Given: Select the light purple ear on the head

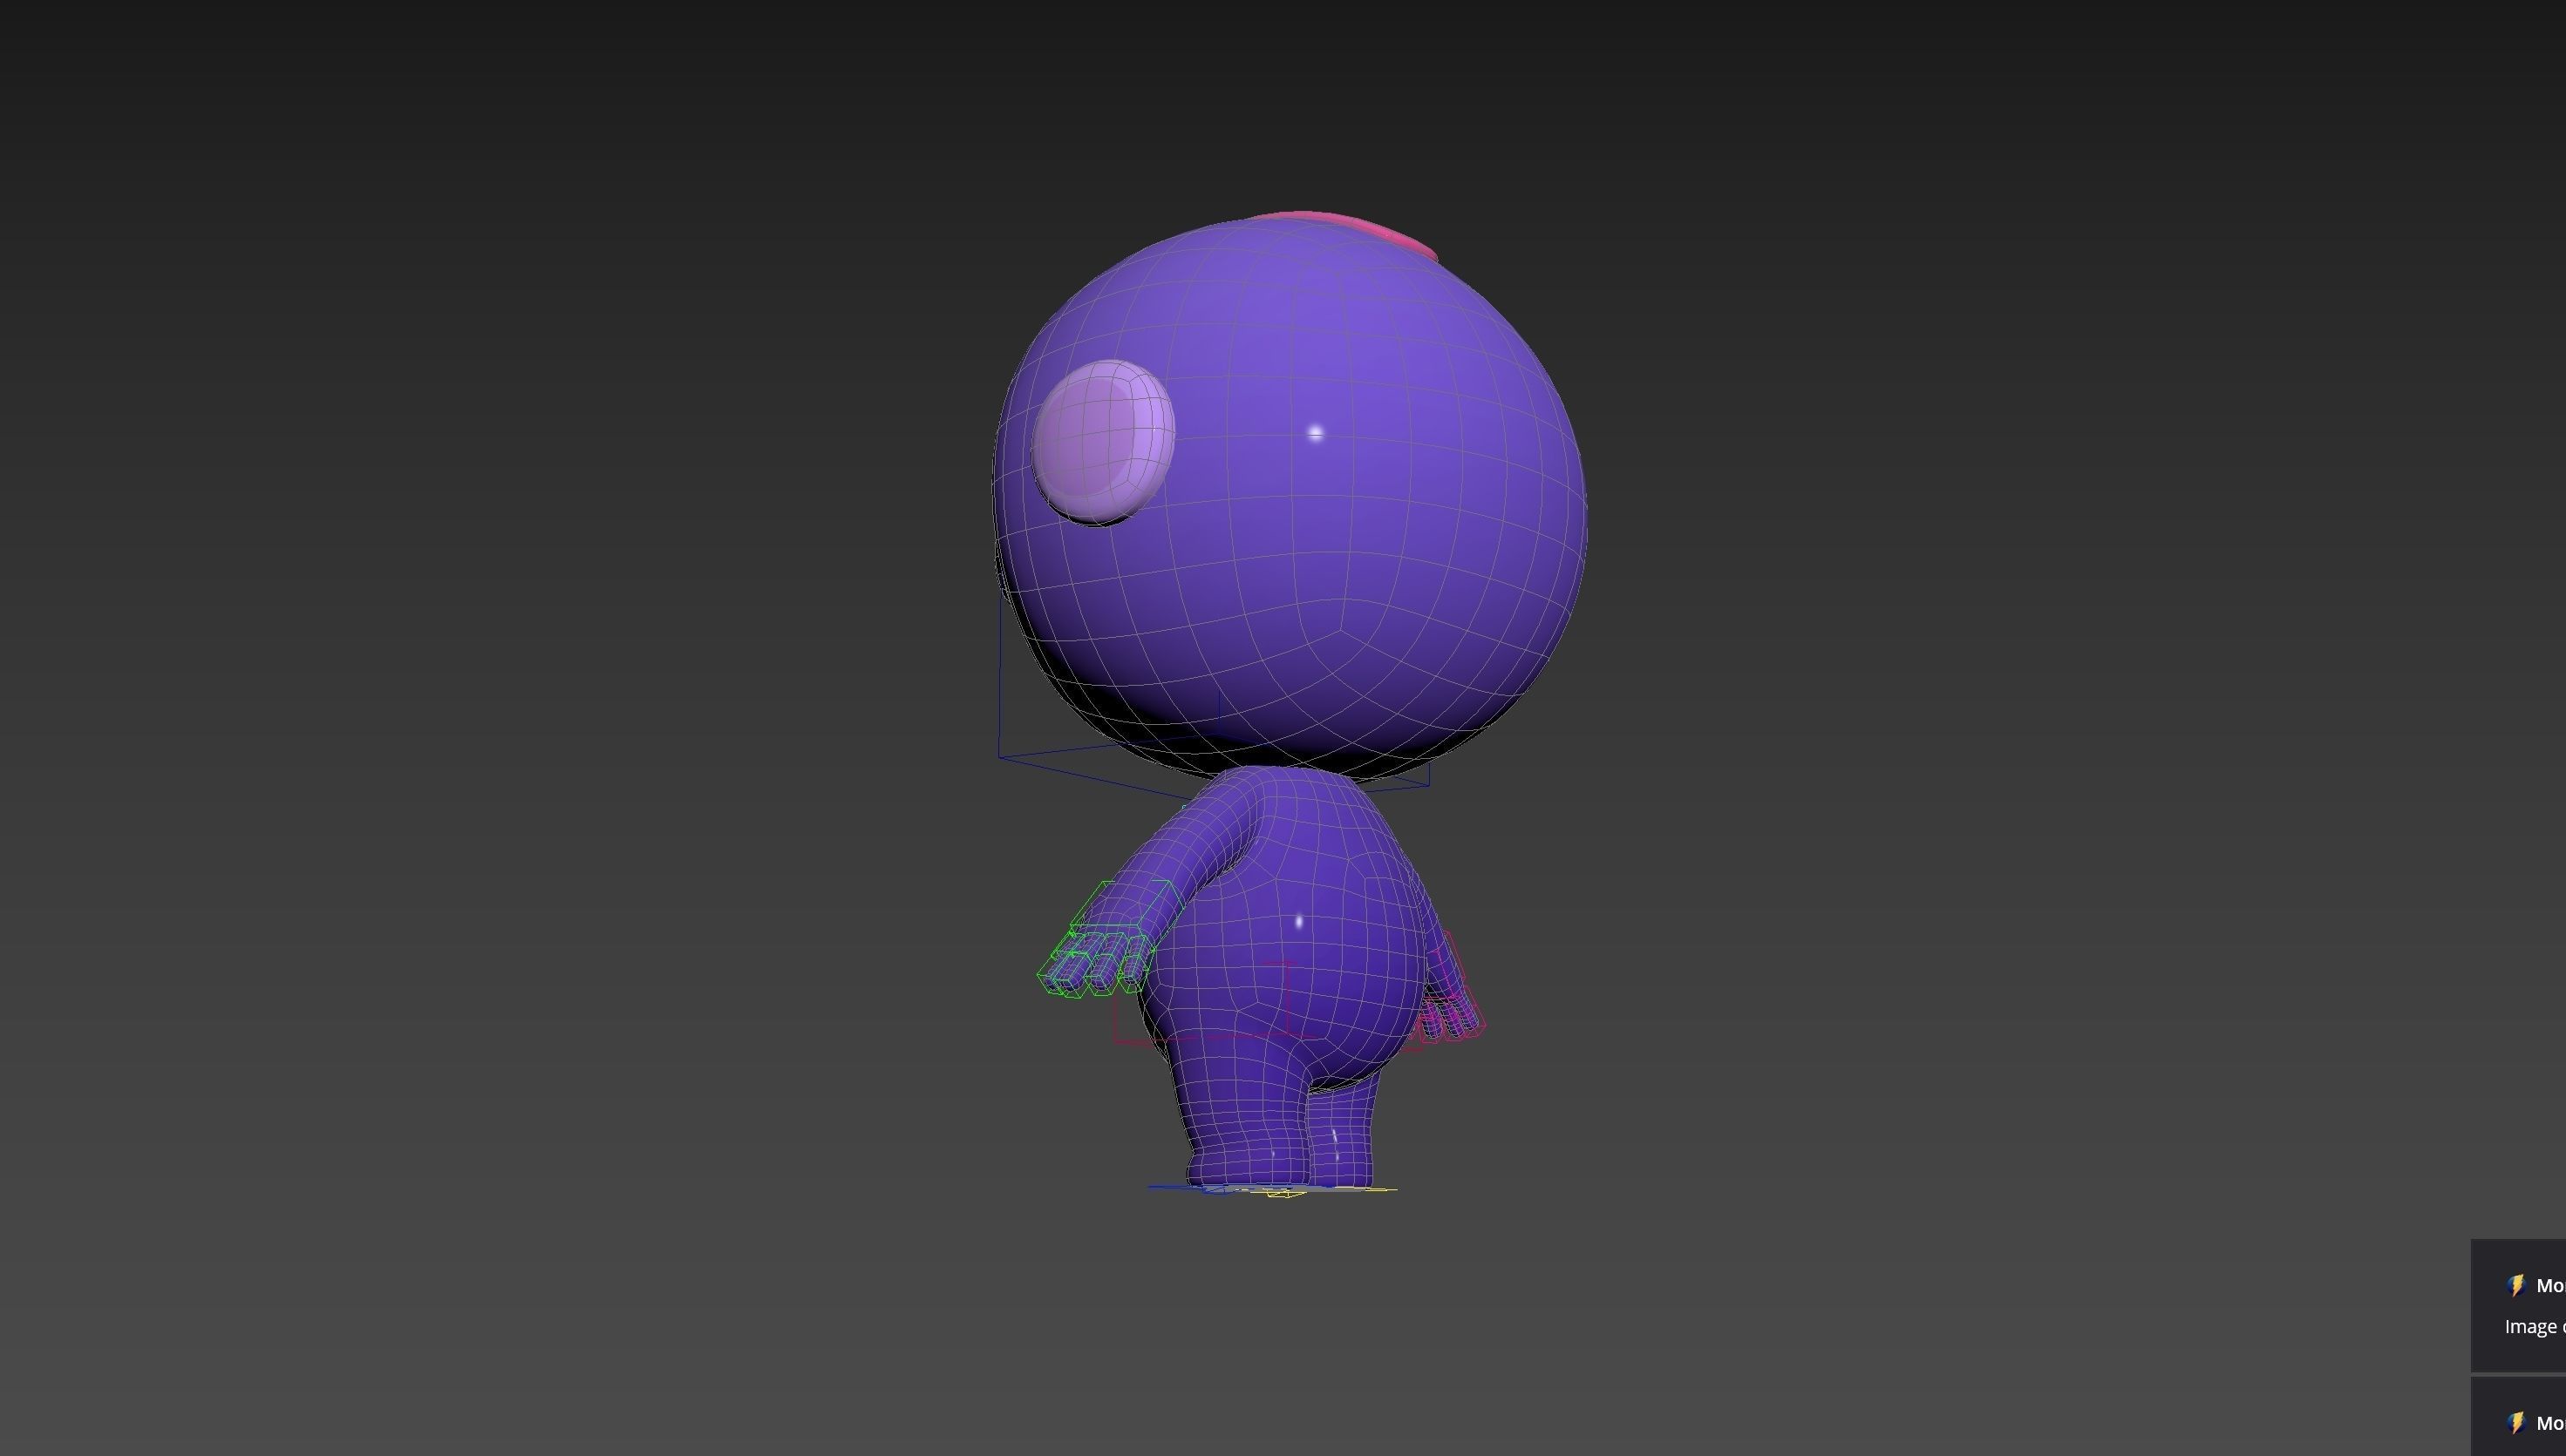Looking at the screenshot, I should coord(1104,441).
